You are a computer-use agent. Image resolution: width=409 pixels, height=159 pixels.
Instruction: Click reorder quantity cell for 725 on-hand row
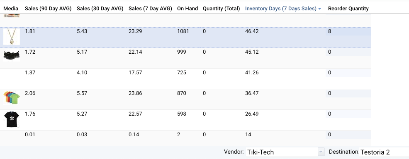[x=348, y=73]
